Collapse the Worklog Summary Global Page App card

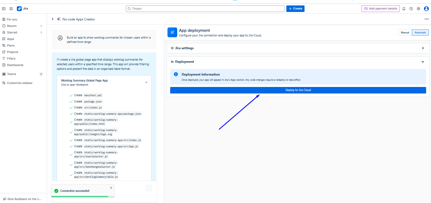146,82
